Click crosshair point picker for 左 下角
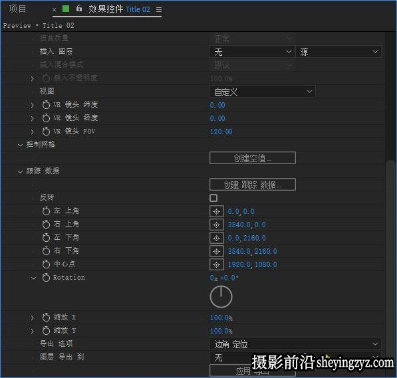The width and height of the screenshot is (397, 378). (217, 238)
